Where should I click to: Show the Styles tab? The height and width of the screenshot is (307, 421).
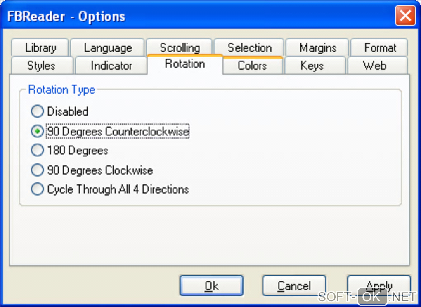[x=41, y=66]
